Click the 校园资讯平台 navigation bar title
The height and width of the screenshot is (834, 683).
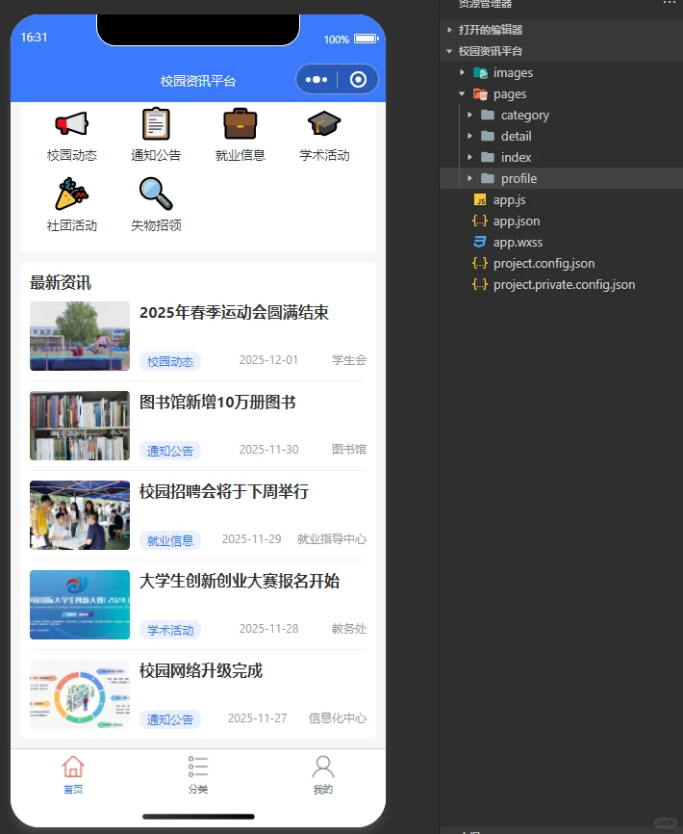tap(198, 81)
